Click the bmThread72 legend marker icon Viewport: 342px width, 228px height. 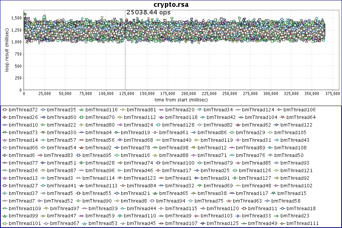click(x=5, y=110)
